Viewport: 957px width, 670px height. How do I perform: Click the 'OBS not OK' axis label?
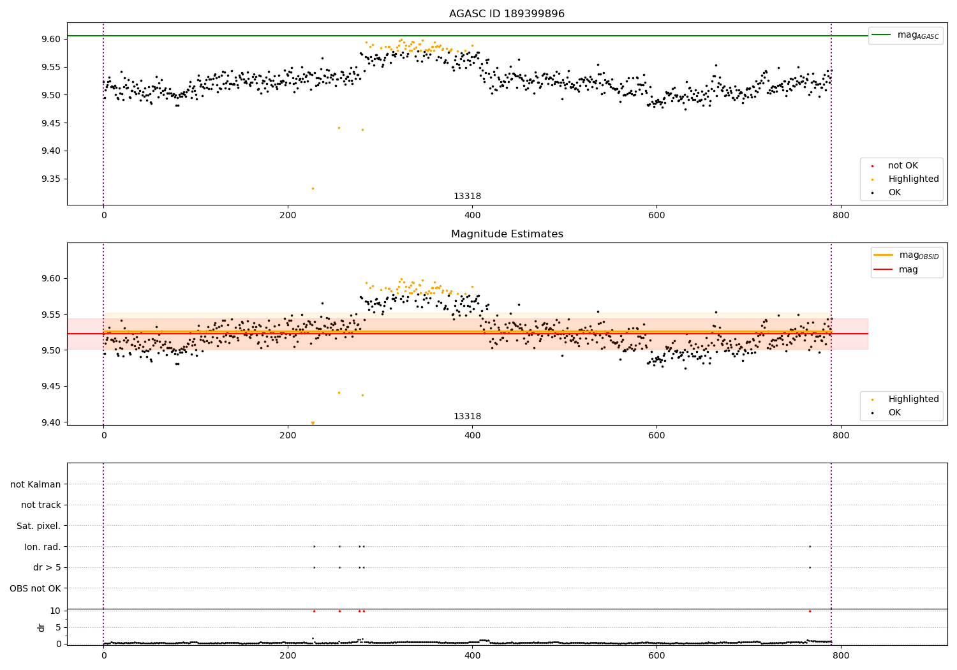(36, 588)
